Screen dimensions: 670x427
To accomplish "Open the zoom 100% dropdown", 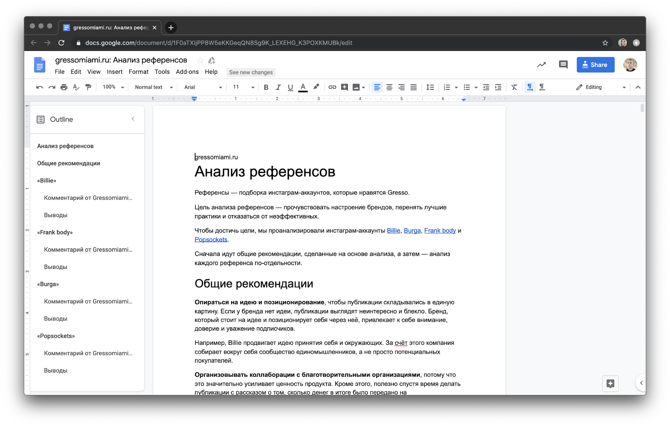I will [x=113, y=87].
